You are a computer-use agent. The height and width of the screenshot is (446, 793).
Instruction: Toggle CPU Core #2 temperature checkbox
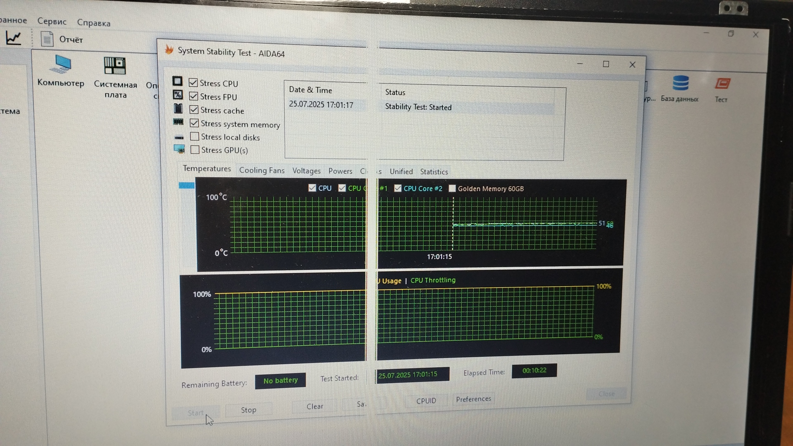click(398, 189)
